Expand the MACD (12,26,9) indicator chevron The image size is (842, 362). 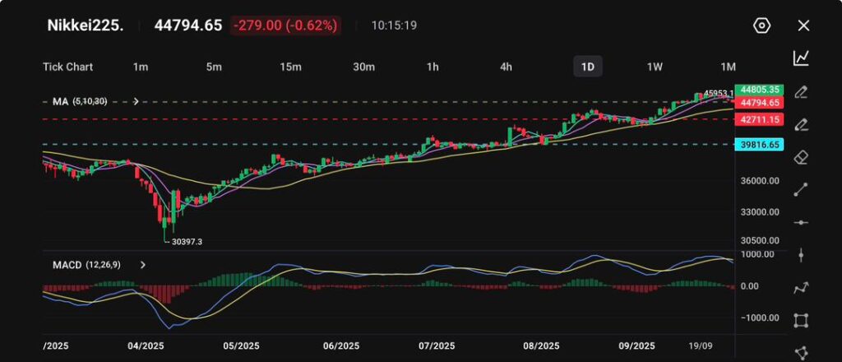pyautogui.click(x=142, y=265)
